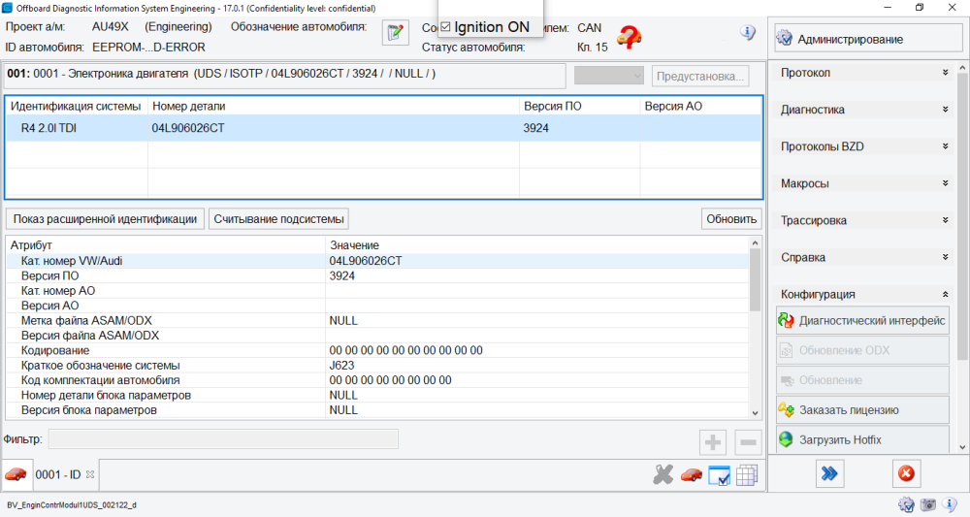
Task: Click the Заказать лицензию button label
Action: 849,409
